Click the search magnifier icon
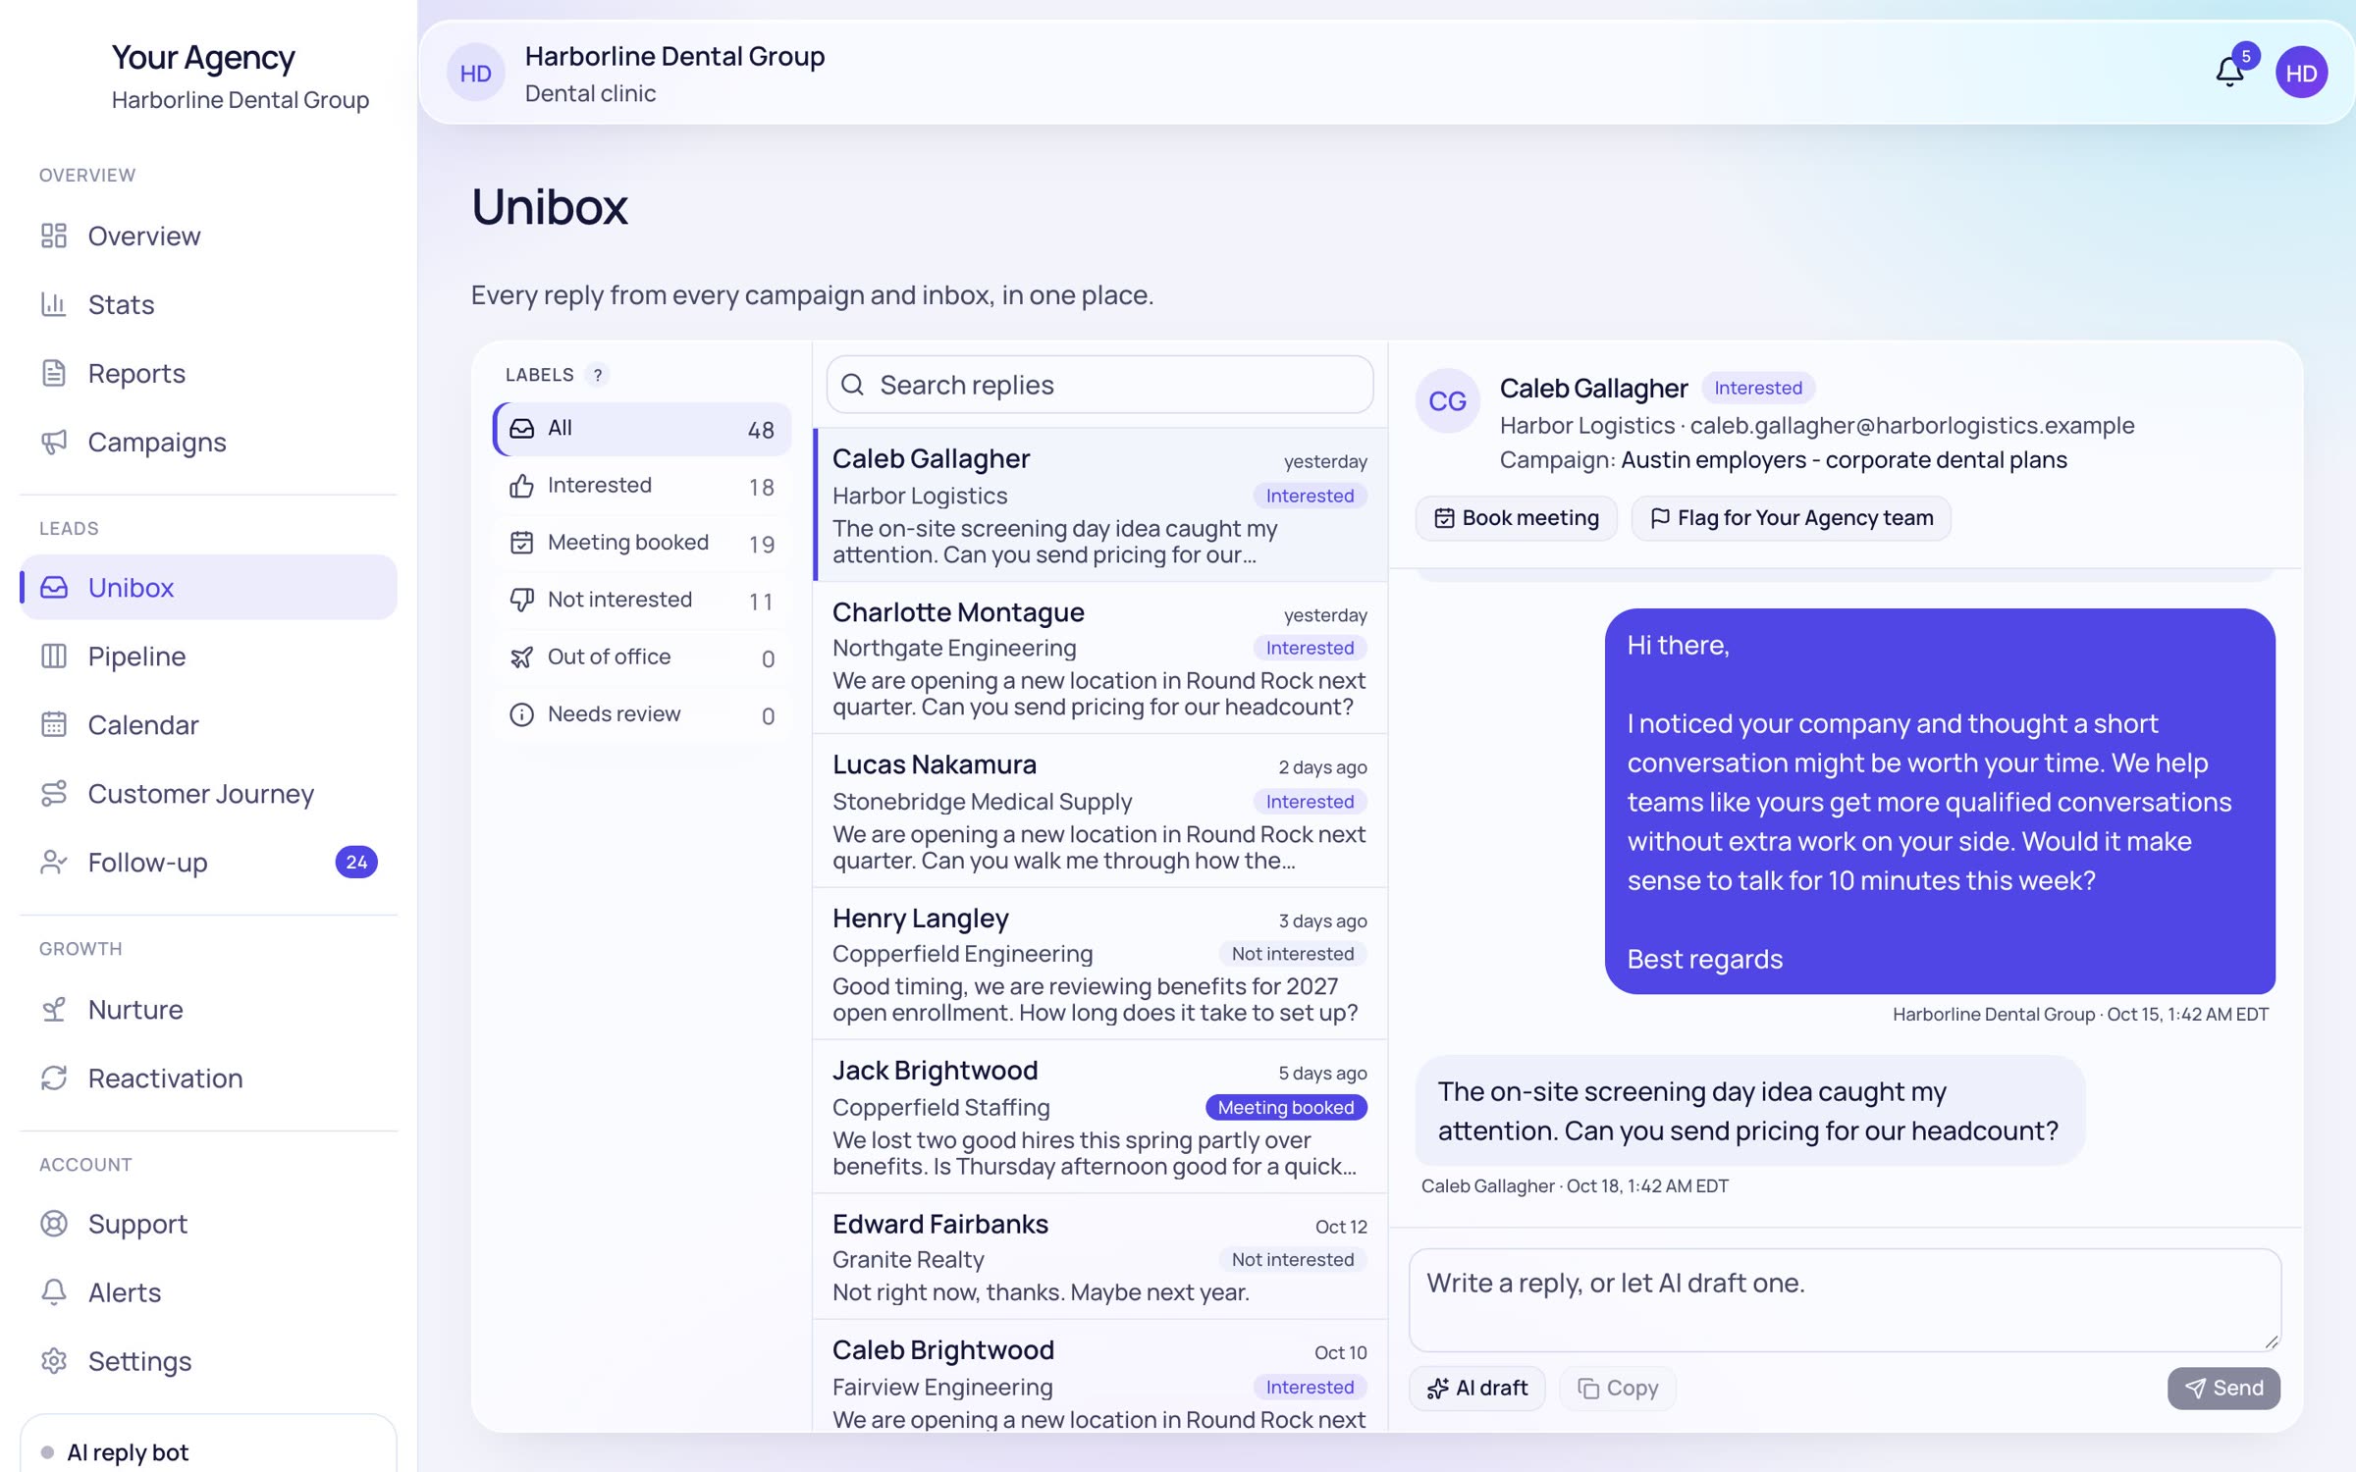This screenshot has height=1472, width=2356. [853, 385]
